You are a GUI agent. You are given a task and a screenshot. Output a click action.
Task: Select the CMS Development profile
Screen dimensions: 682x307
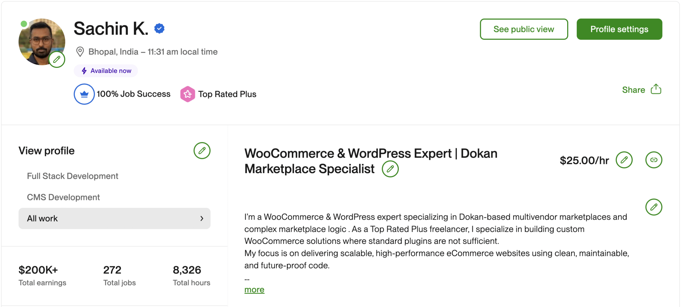[63, 197]
